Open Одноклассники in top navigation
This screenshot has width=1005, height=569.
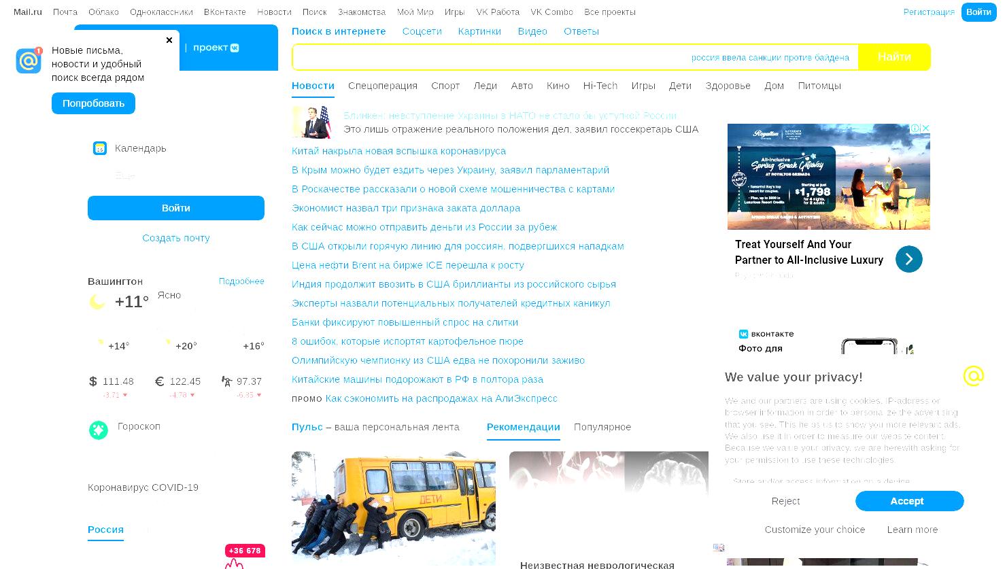click(161, 12)
